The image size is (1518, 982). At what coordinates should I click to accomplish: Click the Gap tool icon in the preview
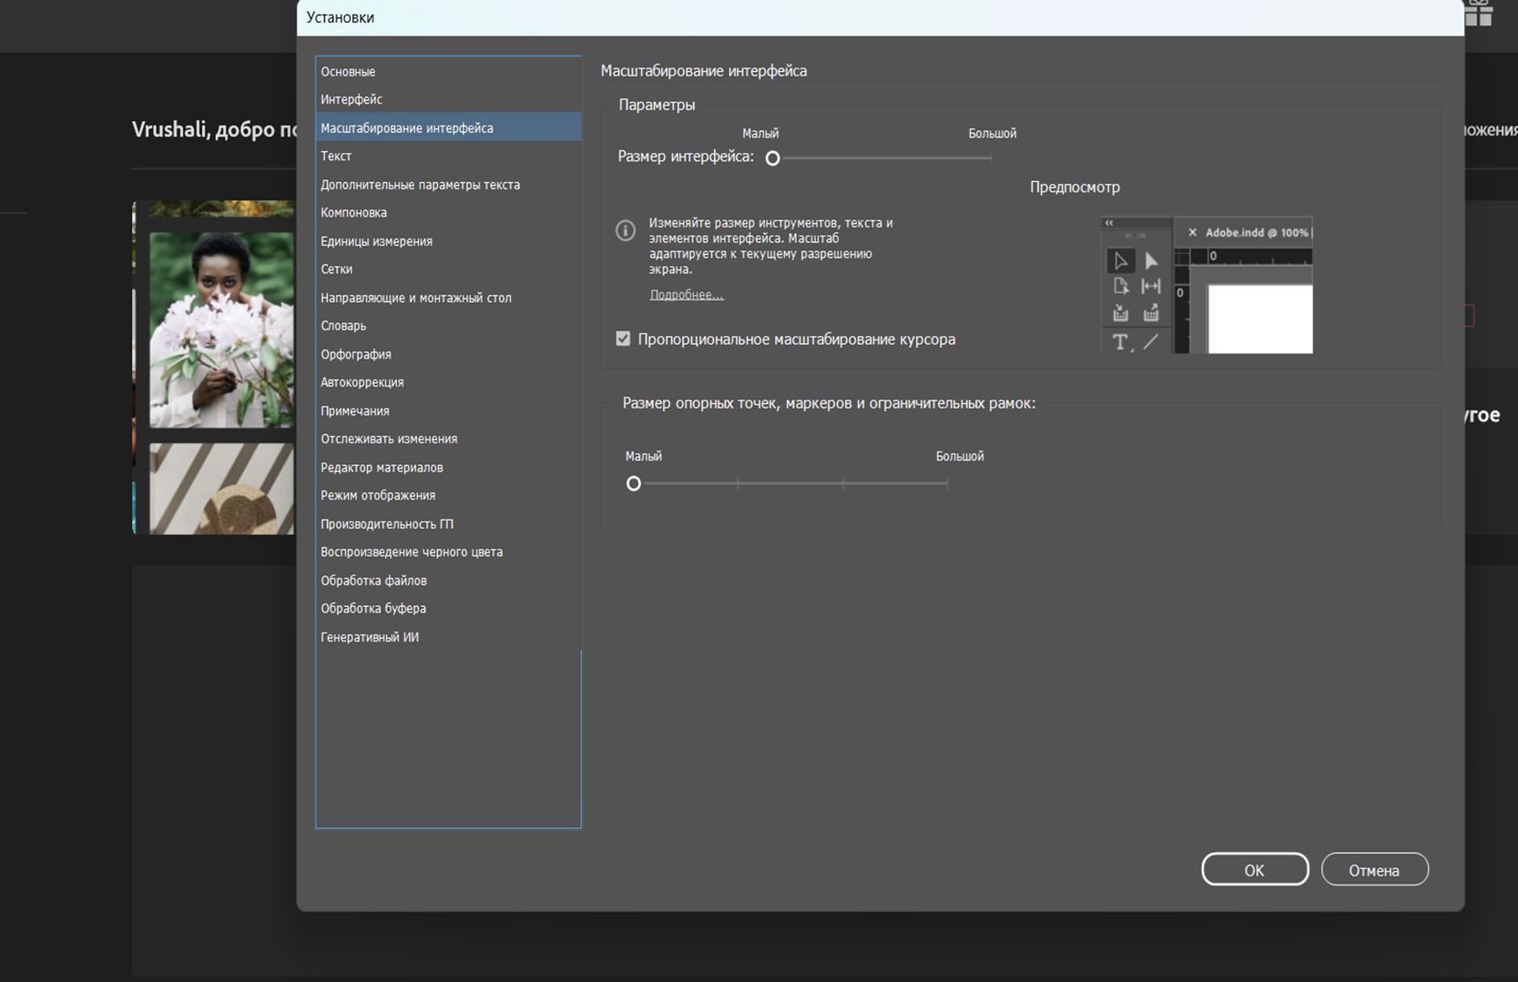coord(1151,287)
